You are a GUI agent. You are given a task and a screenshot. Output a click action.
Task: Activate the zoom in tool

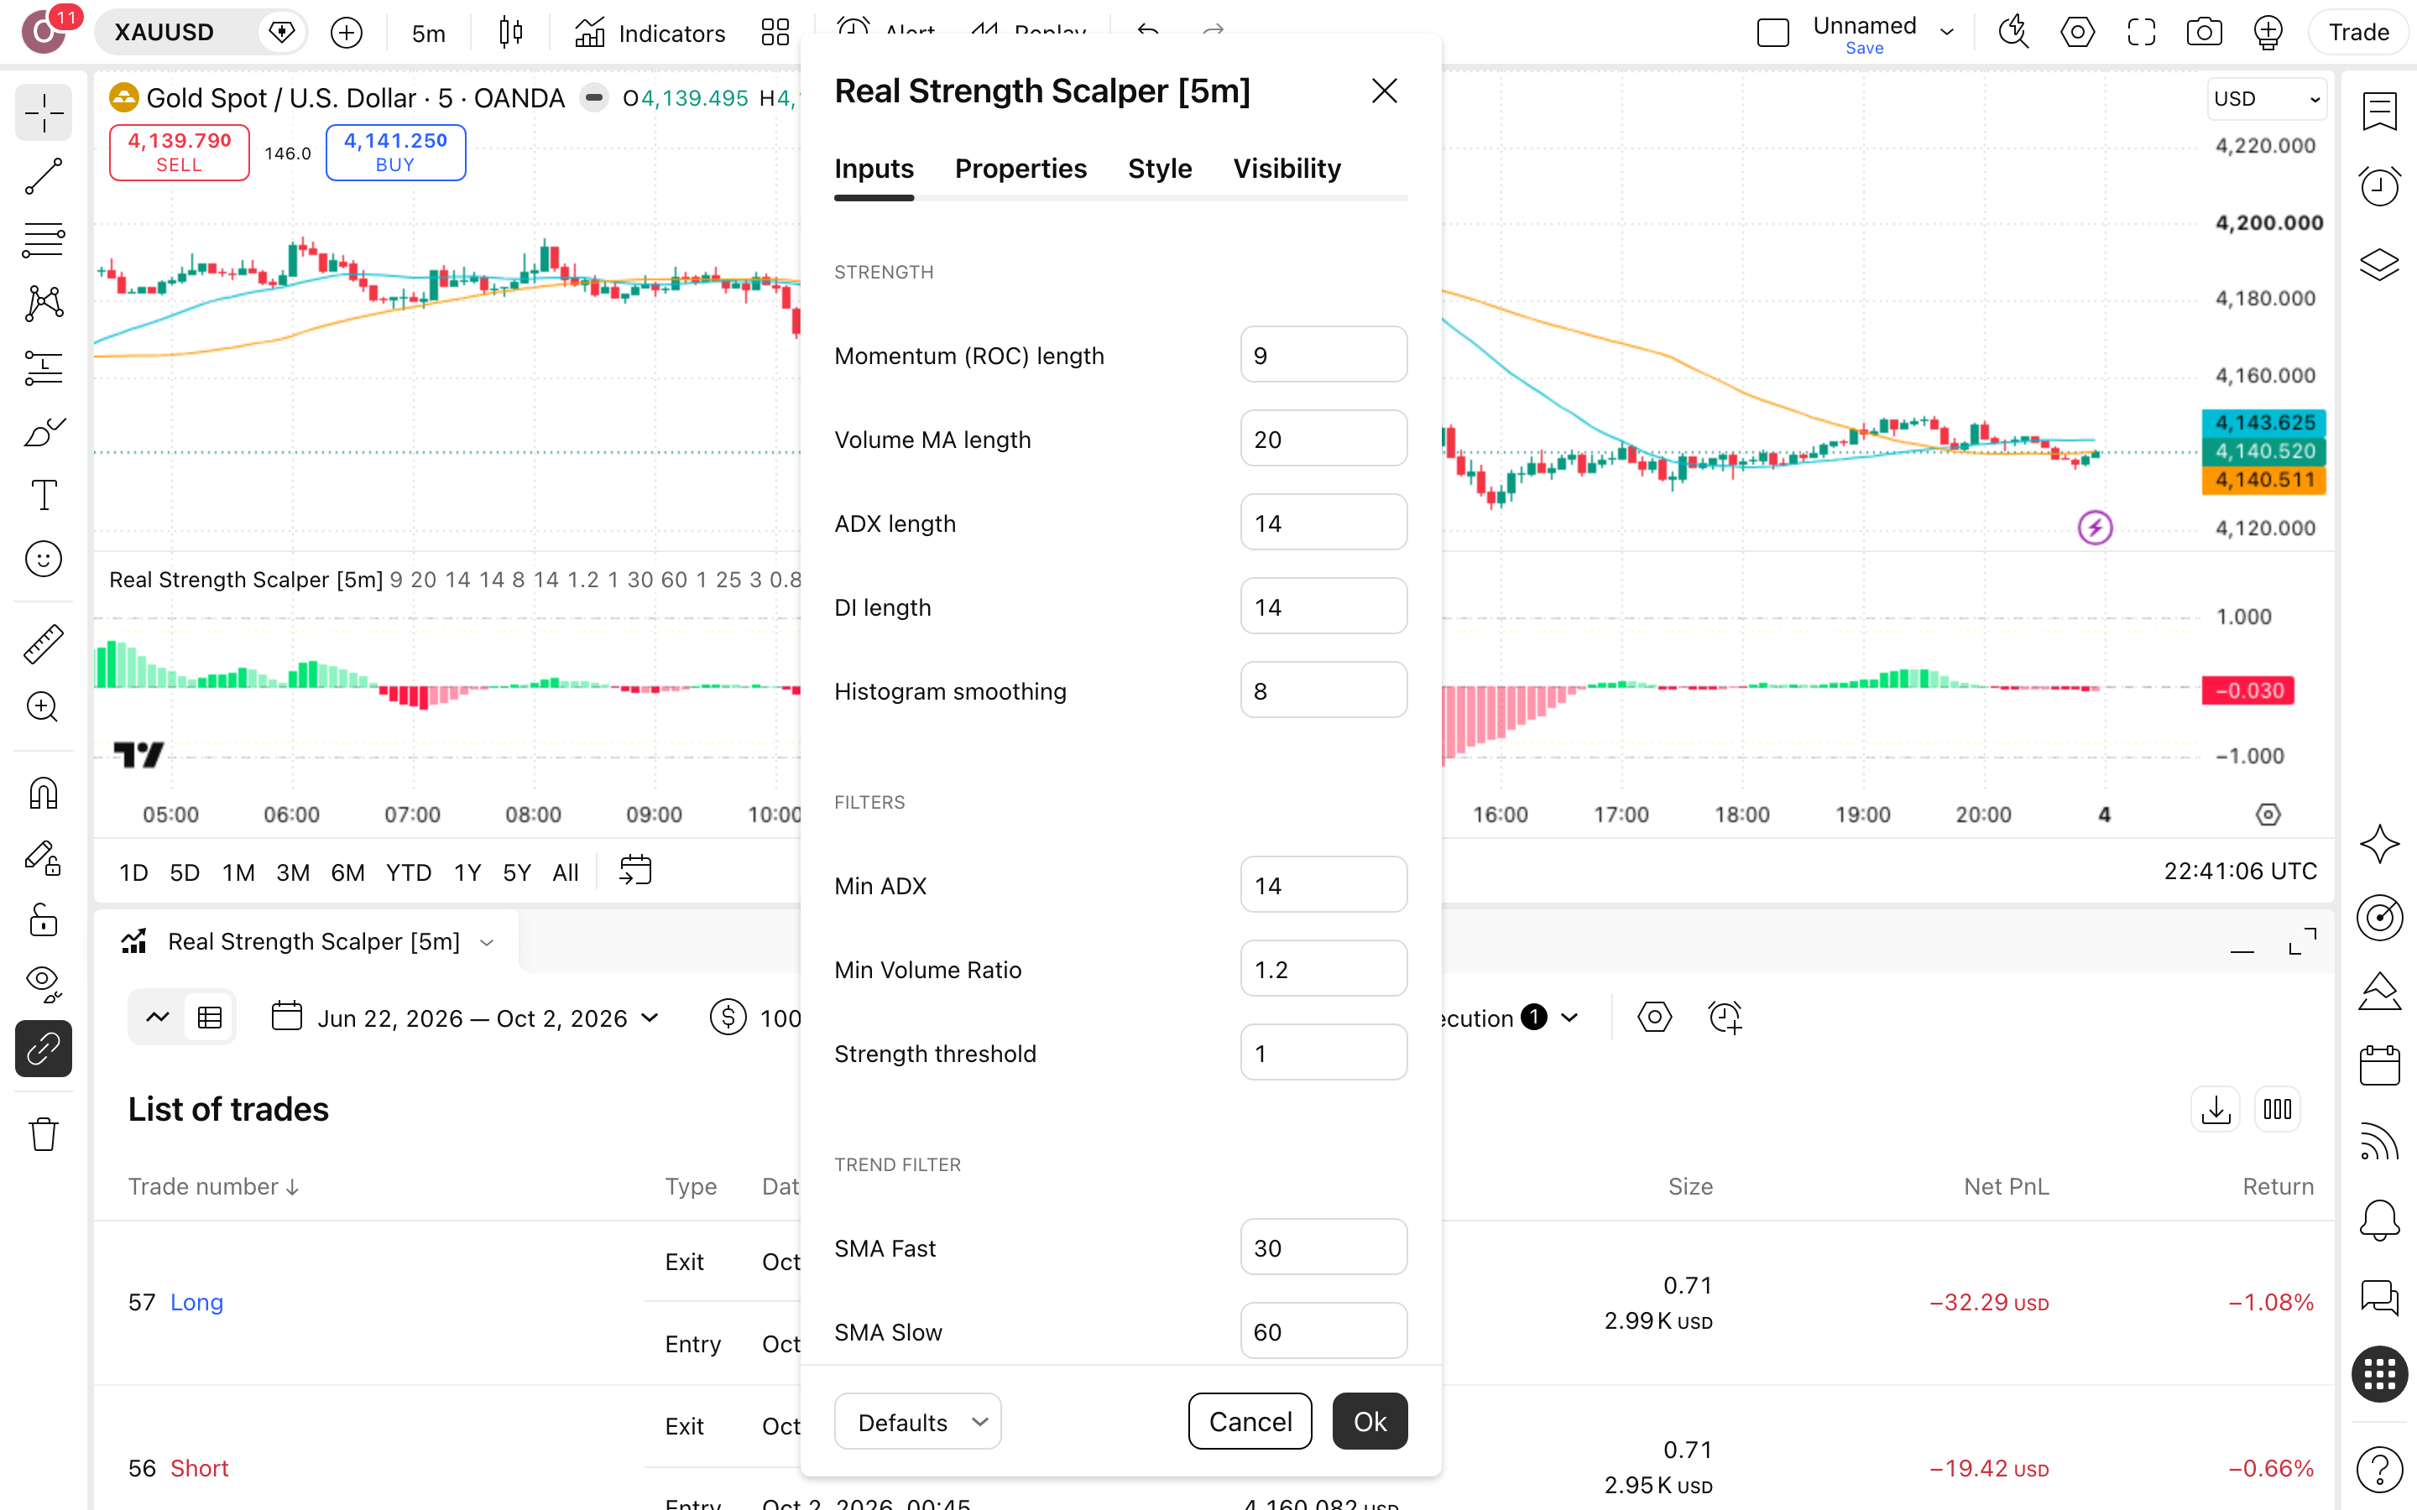point(43,707)
